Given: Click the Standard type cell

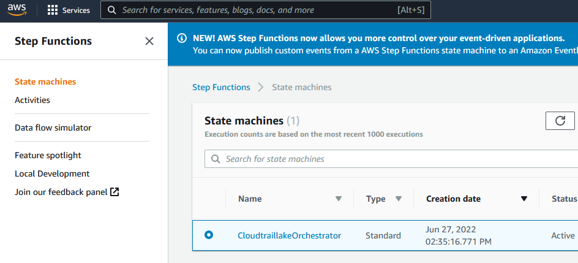Looking at the screenshot, I should 383,235.
